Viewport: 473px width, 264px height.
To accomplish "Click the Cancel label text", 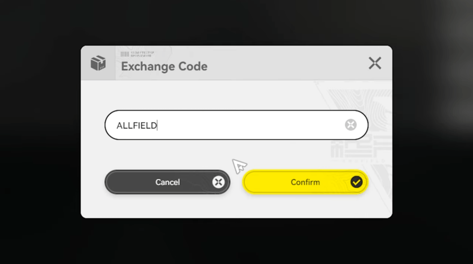I will coord(167,182).
